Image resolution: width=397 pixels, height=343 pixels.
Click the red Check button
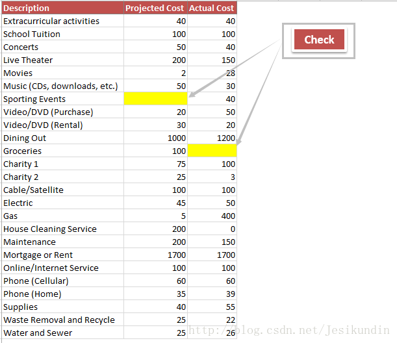(319, 40)
